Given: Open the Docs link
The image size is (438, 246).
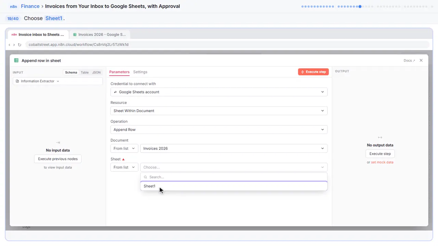Looking at the screenshot, I should pyautogui.click(x=409, y=60).
